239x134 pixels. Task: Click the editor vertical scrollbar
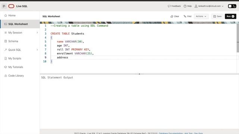click(238, 38)
